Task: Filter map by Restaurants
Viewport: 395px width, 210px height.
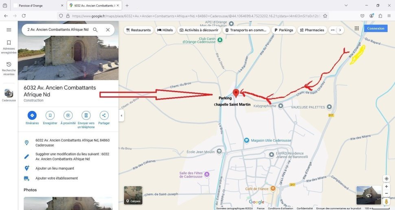Action: 138,30
